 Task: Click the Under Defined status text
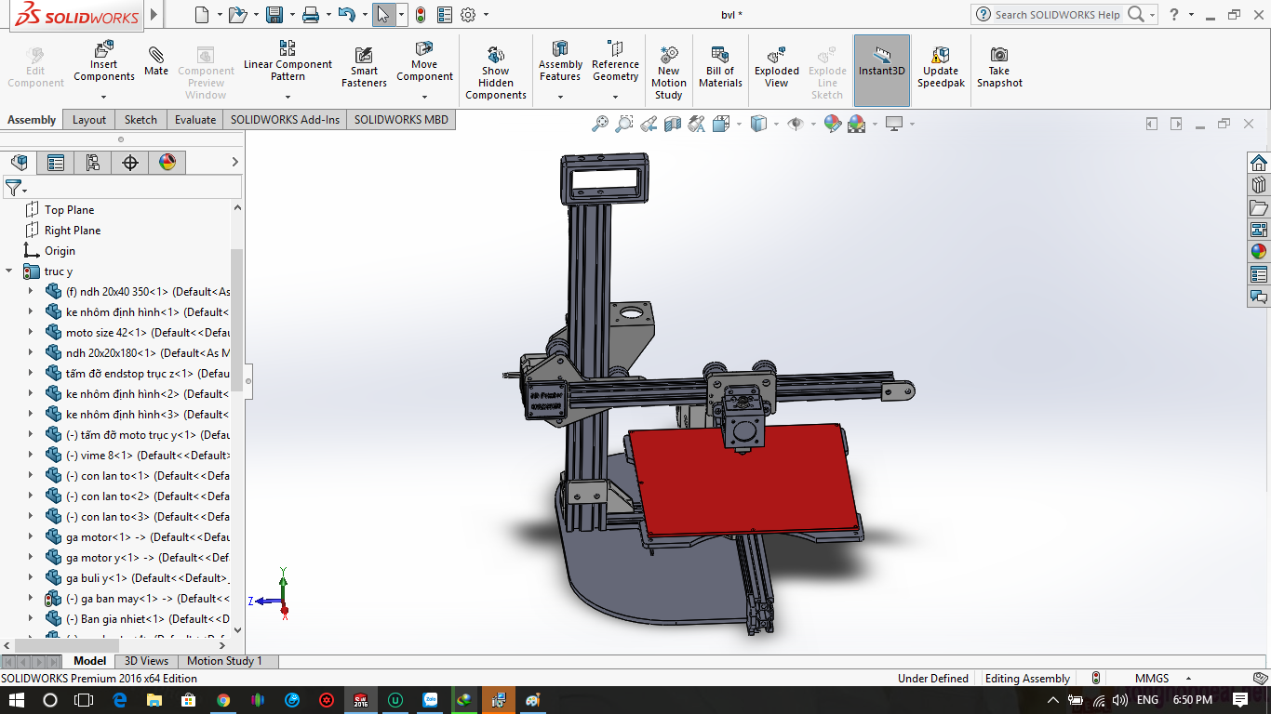pyautogui.click(x=932, y=679)
